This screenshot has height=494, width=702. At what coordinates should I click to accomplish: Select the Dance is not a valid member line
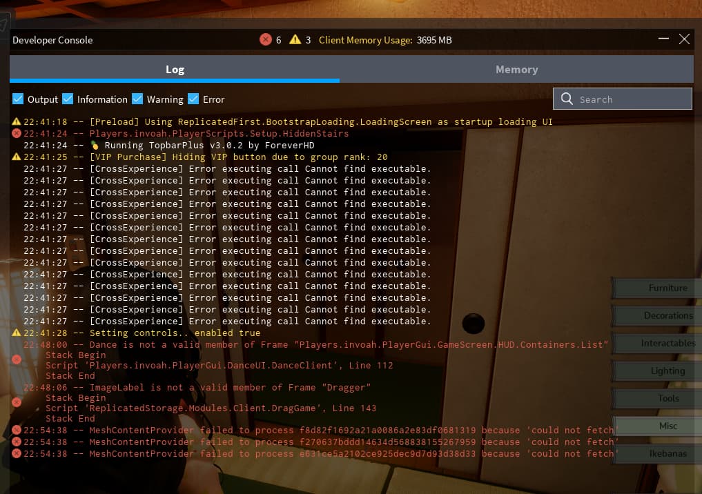(316, 344)
